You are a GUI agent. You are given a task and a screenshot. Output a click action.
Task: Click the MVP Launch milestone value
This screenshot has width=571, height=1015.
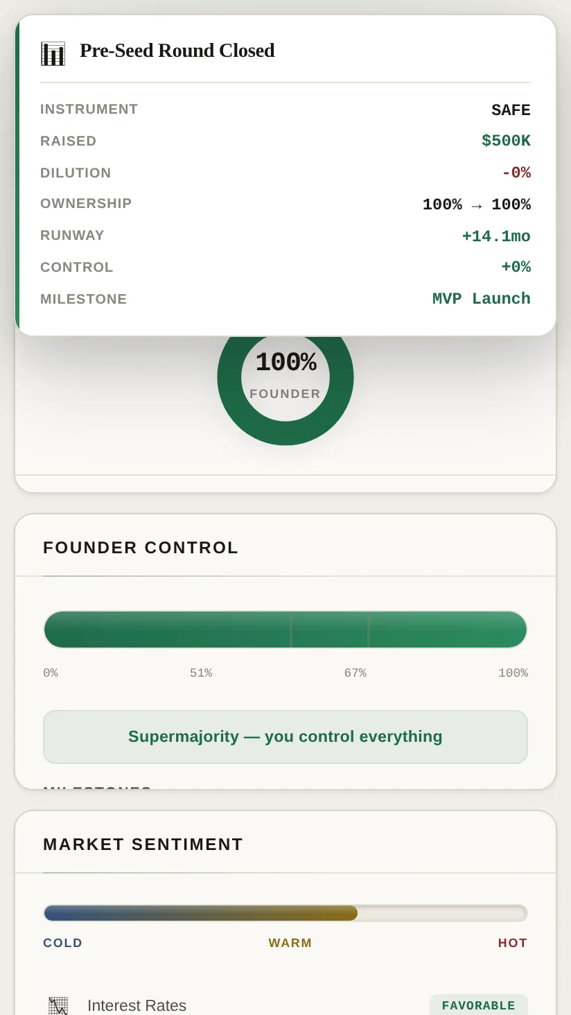tap(481, 299)
